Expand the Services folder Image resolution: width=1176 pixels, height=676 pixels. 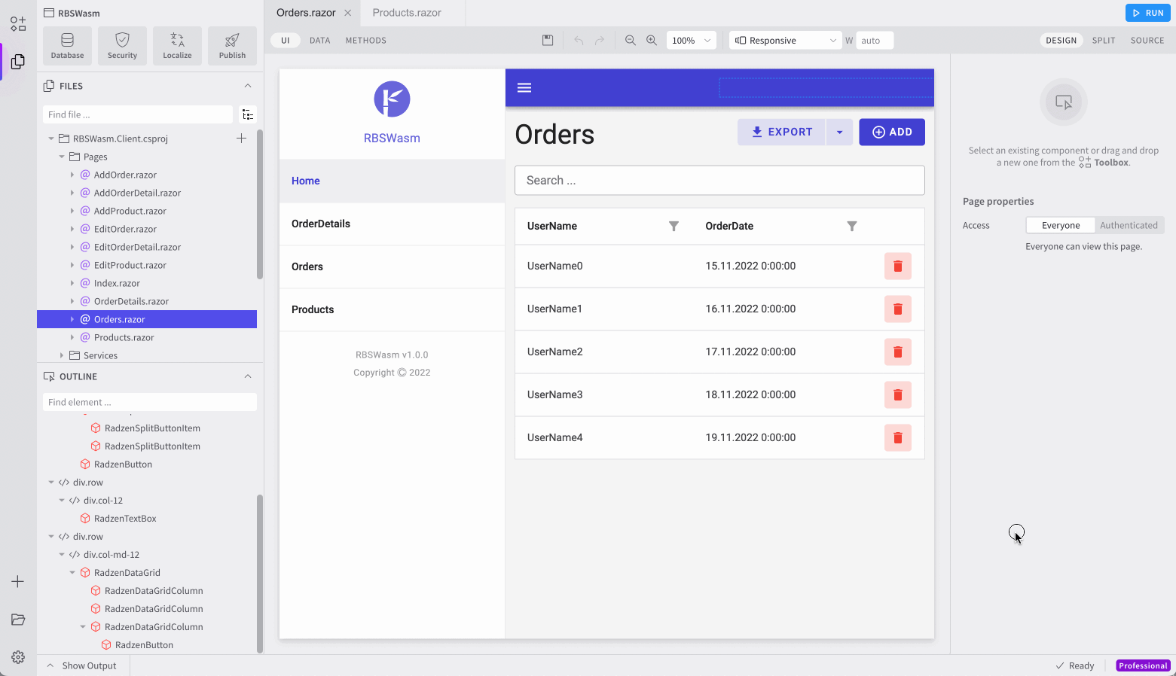coord(62,355)
